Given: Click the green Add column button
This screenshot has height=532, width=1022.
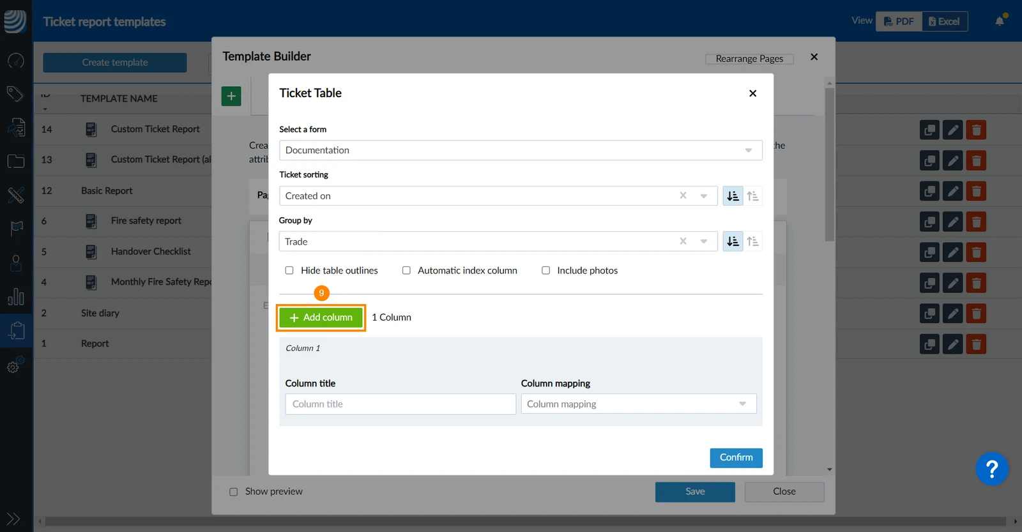Looking at the screenshot, I should click(321, 317).
